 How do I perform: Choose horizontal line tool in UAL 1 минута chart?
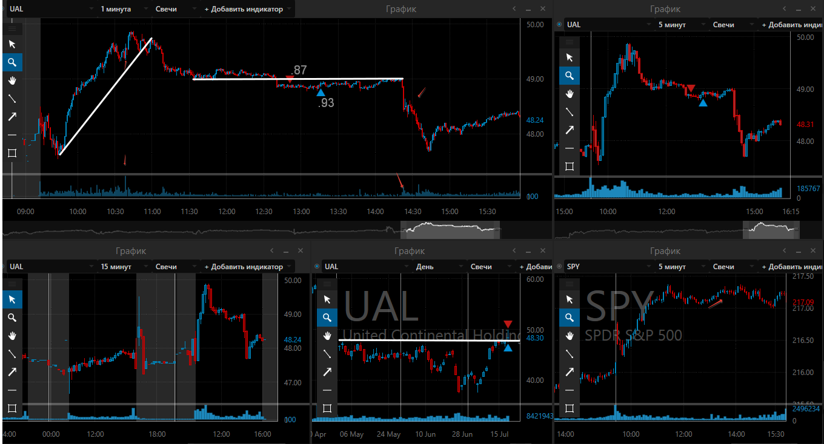[12, 135]
